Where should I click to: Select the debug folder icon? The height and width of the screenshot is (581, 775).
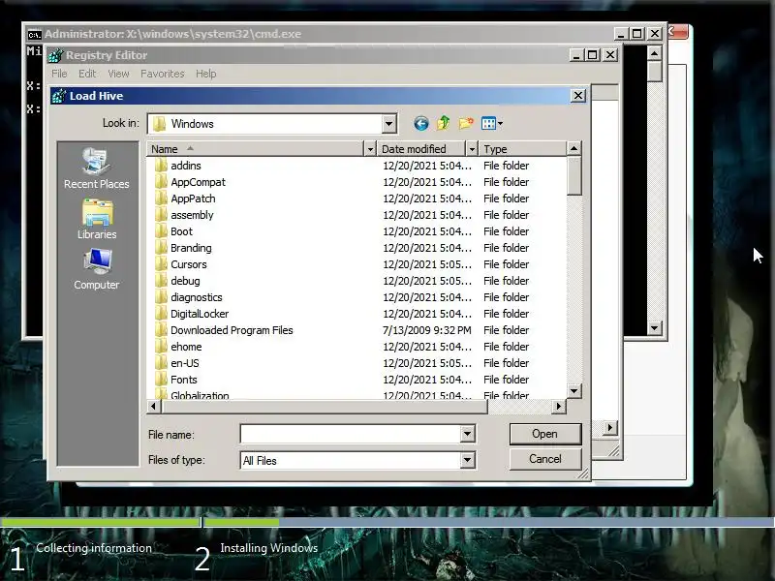click(x=161, y=281)
